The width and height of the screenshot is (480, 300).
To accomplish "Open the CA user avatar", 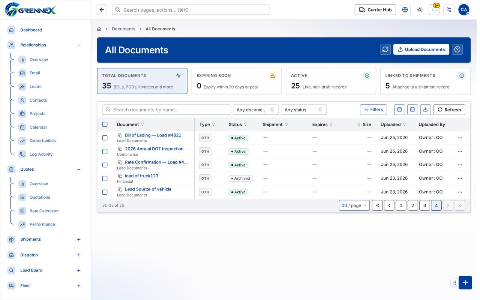I will pyautogui.click(x=464, y=10).
